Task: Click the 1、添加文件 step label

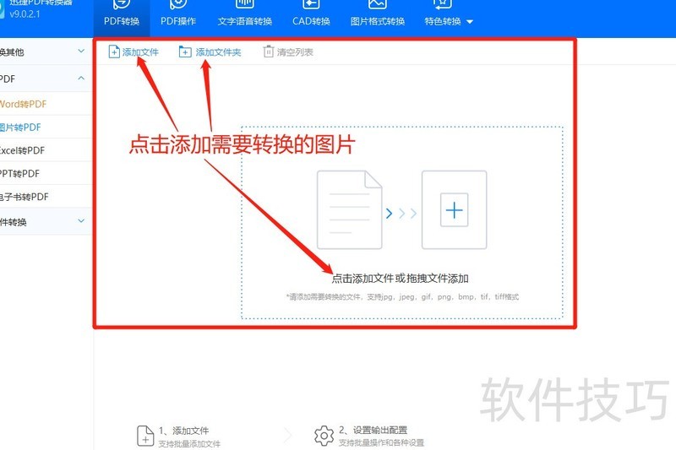Action: pyautogui.click(x=183, y=431)
